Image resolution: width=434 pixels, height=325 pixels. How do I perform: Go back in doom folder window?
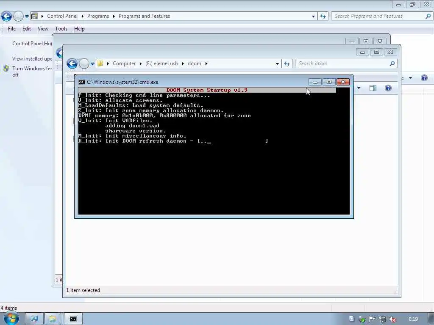72,63
